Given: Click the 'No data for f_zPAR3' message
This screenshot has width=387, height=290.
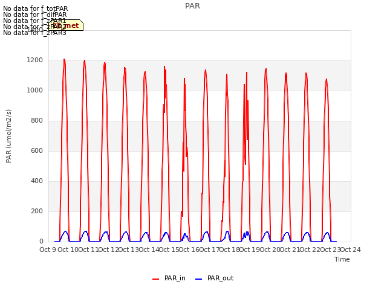Looking at the screenshot, I should pyautogui.click(x=34, y=33).
